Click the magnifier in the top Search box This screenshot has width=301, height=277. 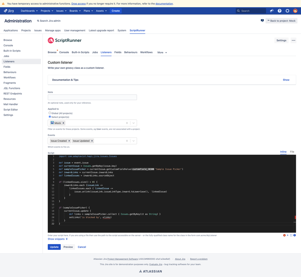(x=238, y=11)
